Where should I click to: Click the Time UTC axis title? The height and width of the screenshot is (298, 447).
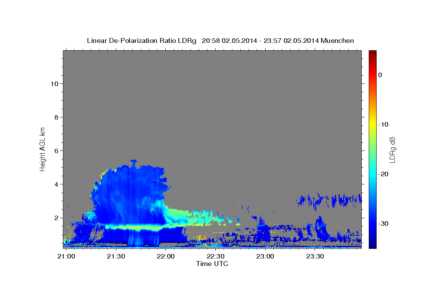[x=212, y=264]
